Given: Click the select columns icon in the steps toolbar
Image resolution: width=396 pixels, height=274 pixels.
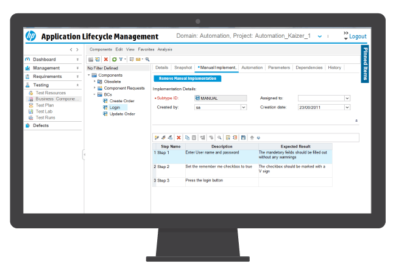Looking at the screenshot, I should point(228,138).
